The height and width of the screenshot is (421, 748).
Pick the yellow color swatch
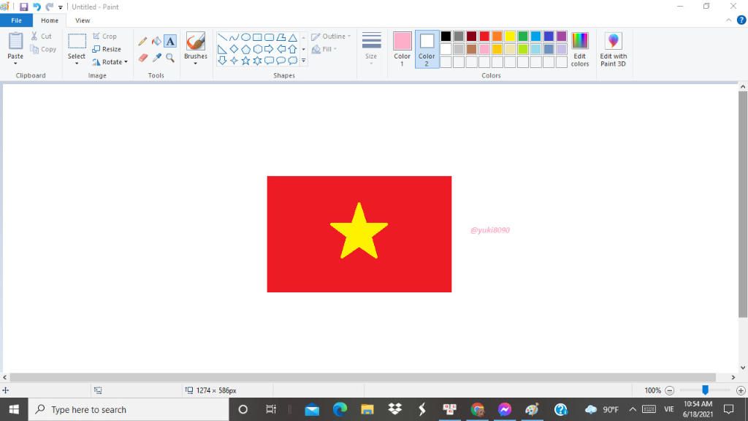tap(511, 37)
